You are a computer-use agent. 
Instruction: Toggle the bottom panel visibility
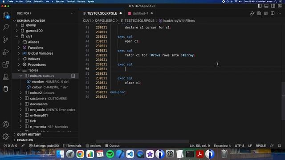(266, 6)
